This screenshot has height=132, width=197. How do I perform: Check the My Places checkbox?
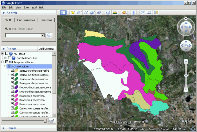(7, 54)
